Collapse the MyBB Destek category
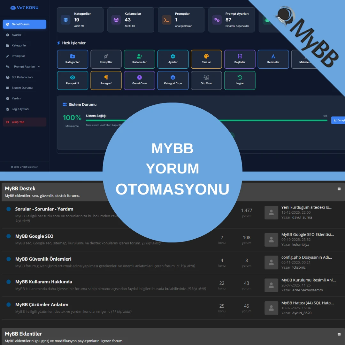 pyautogui.click(x=339, y=189)
